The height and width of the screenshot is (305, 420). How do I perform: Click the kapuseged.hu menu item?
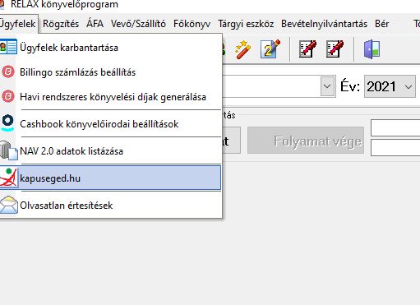coord(111,178)
